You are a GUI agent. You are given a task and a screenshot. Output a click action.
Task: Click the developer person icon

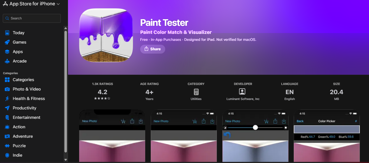242,92
